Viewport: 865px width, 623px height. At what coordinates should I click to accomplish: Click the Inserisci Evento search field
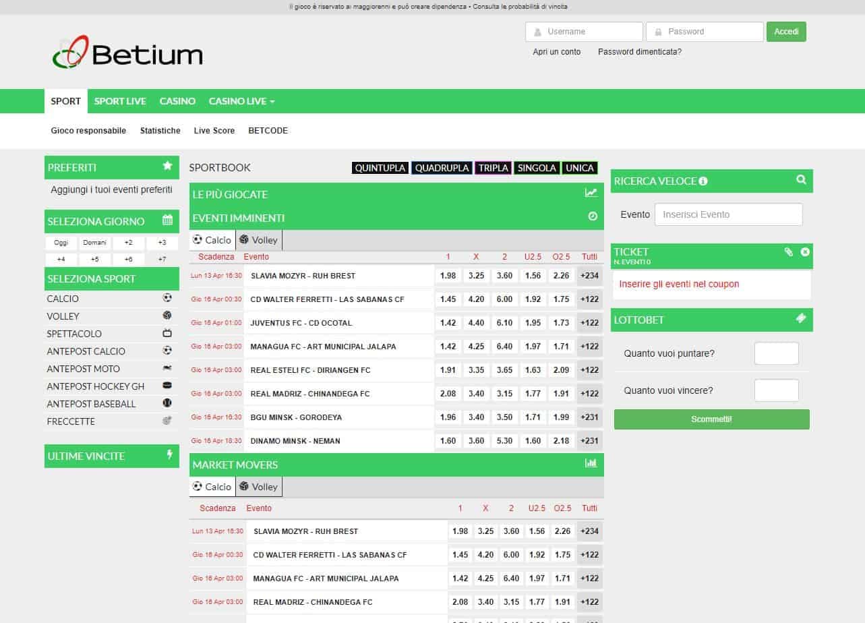729,214
